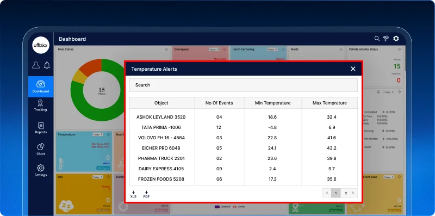
Task: Click the Search field in Temperature Alerts
Action: coord(243,85)
